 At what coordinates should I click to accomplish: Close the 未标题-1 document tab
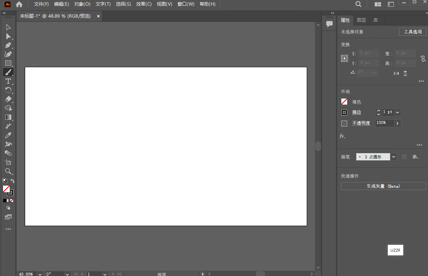[x=98, y=16]
